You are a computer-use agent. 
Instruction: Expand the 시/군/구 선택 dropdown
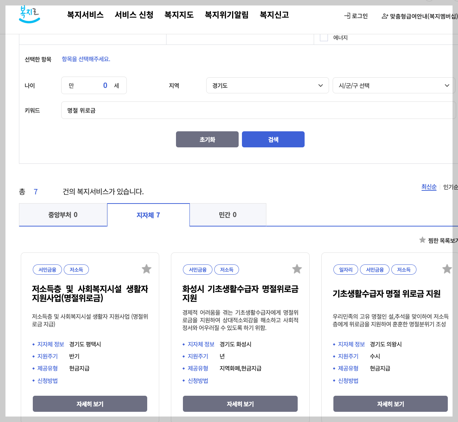click(394, 85)
